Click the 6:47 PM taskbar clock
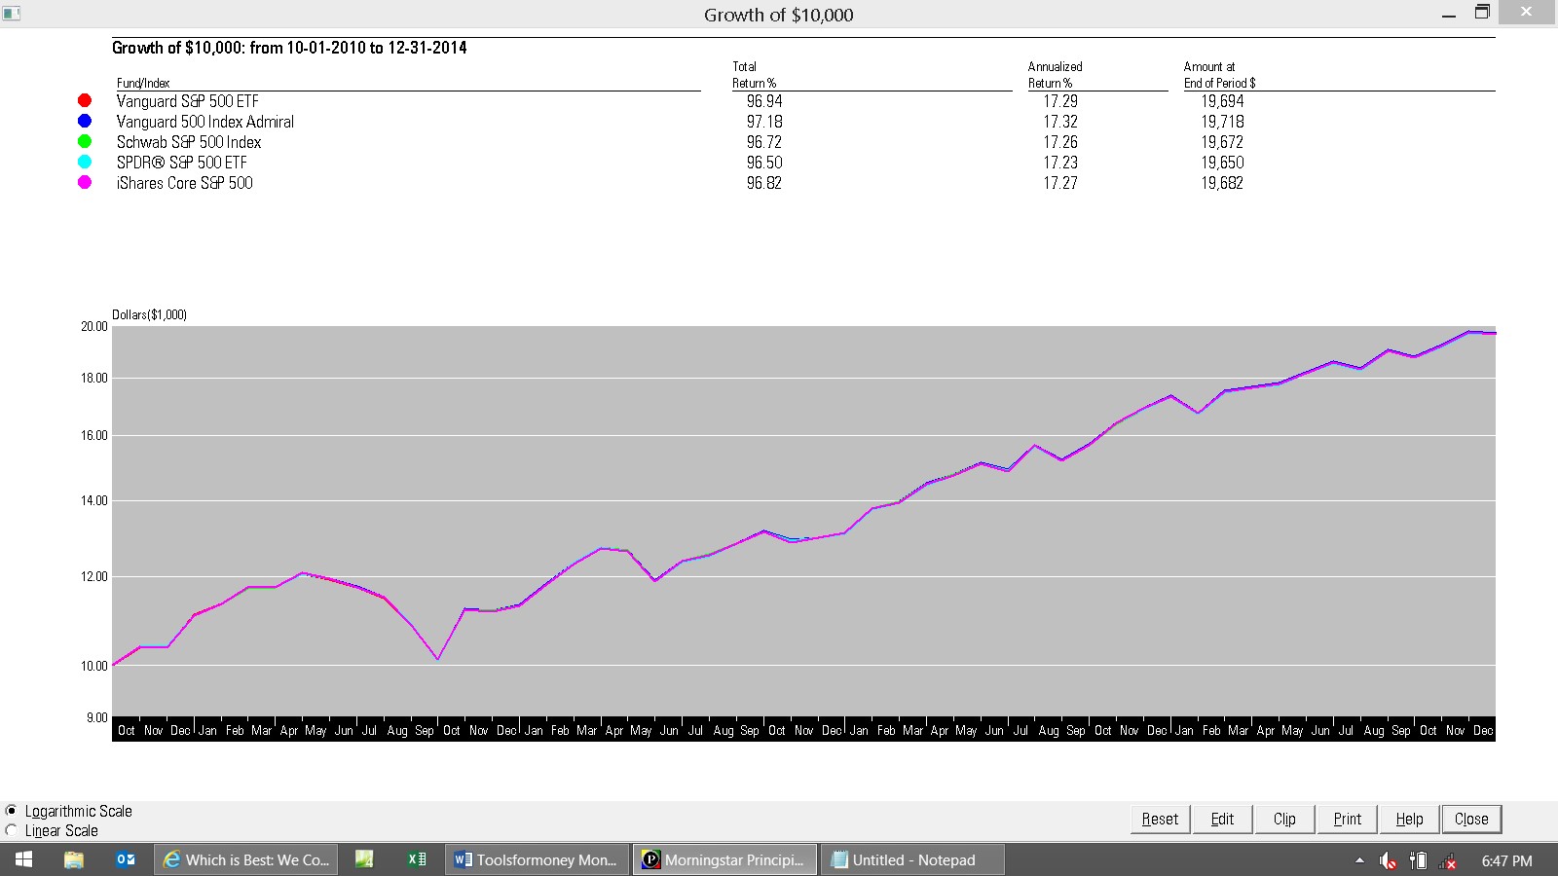This screenshot has width=1558, height=876. coord(1506,860)
